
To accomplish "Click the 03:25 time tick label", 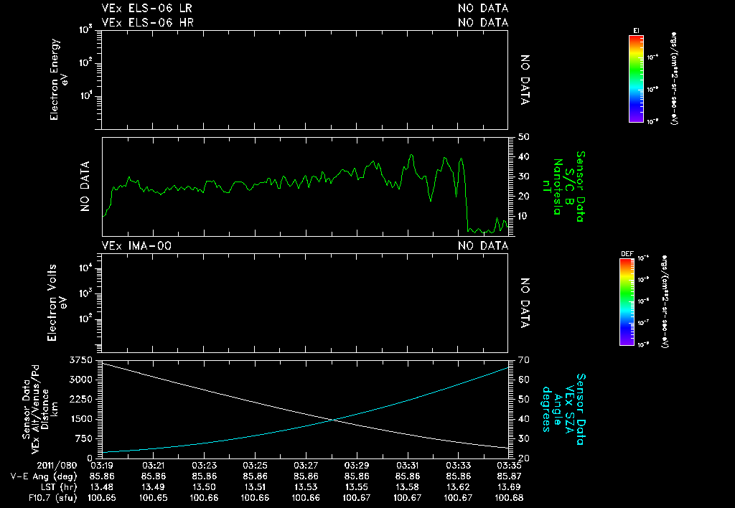I will point(255,466).
